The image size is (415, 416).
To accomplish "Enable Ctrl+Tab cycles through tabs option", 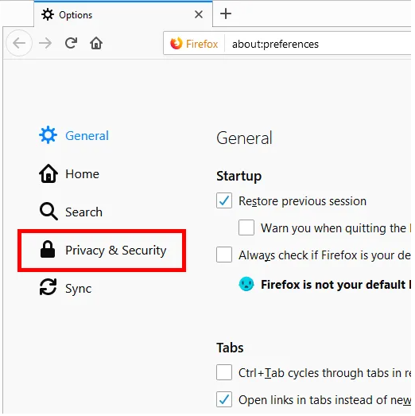I will tap(224, 372).
